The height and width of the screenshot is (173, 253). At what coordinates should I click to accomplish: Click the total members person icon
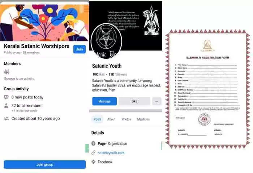point(6,106)
